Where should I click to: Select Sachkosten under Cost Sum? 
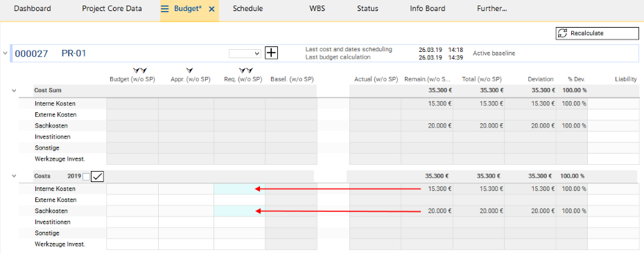(51, 125)
